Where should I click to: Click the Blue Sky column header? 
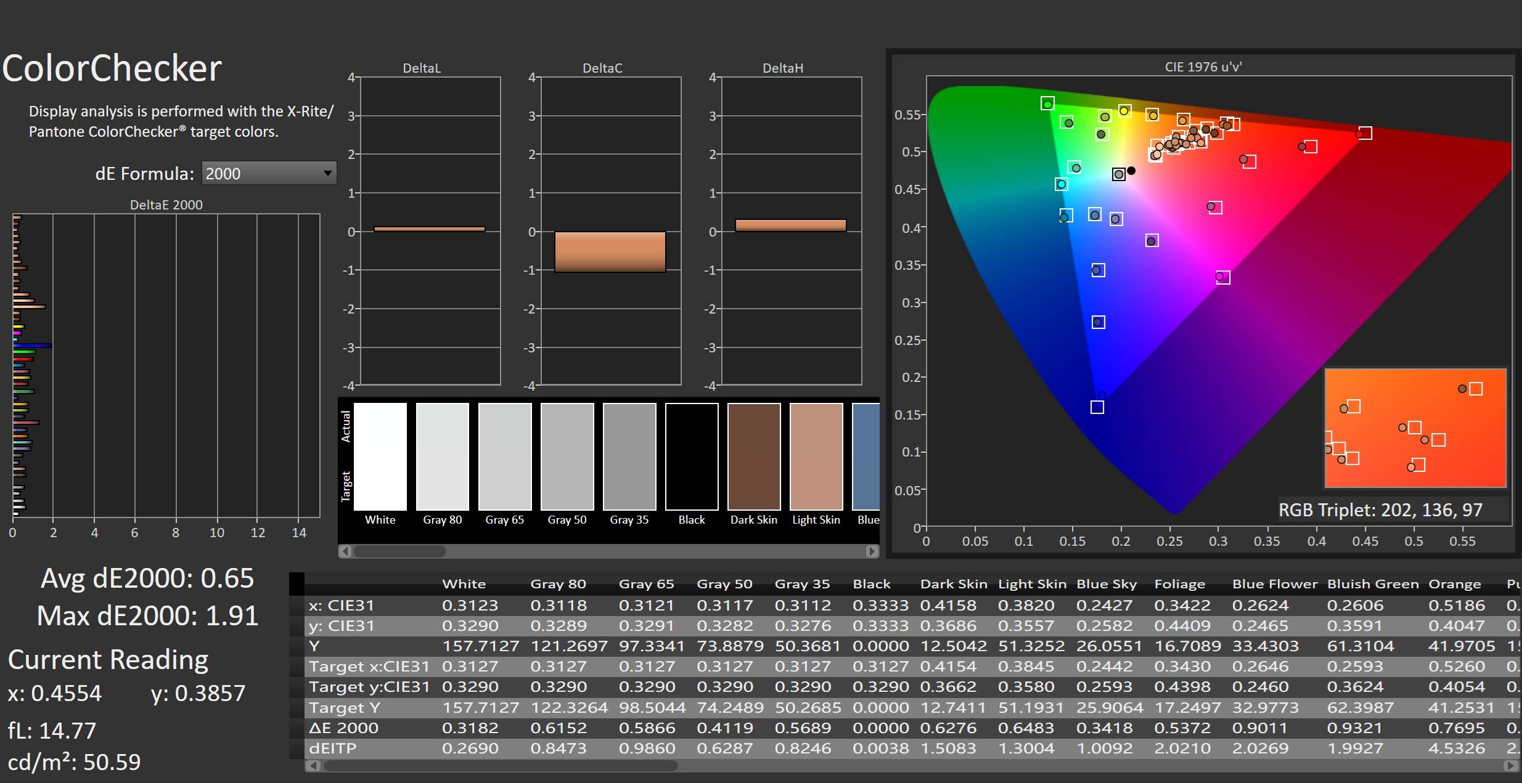point(1106,584)
